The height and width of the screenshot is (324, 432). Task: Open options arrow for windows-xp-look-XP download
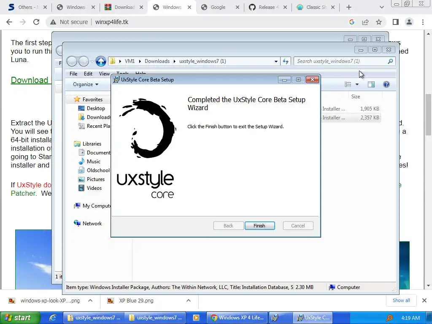tap(90, 300)
